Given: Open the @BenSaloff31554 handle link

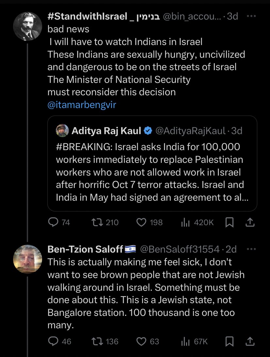Looking at the screenshot, I should pyautogui.click(x=180, y=249).
